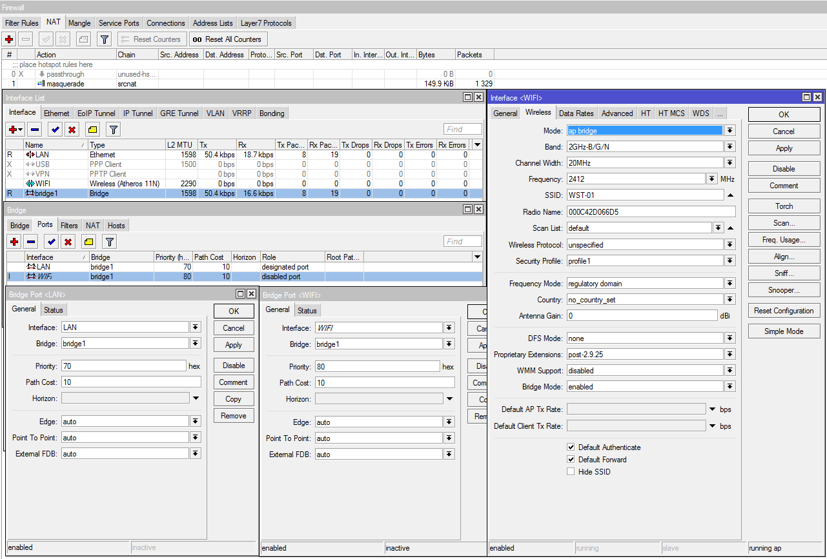Click Copy in Bridge Port LAN
The width and height of the screenshot is (827, 559).
tap(234, 398)
